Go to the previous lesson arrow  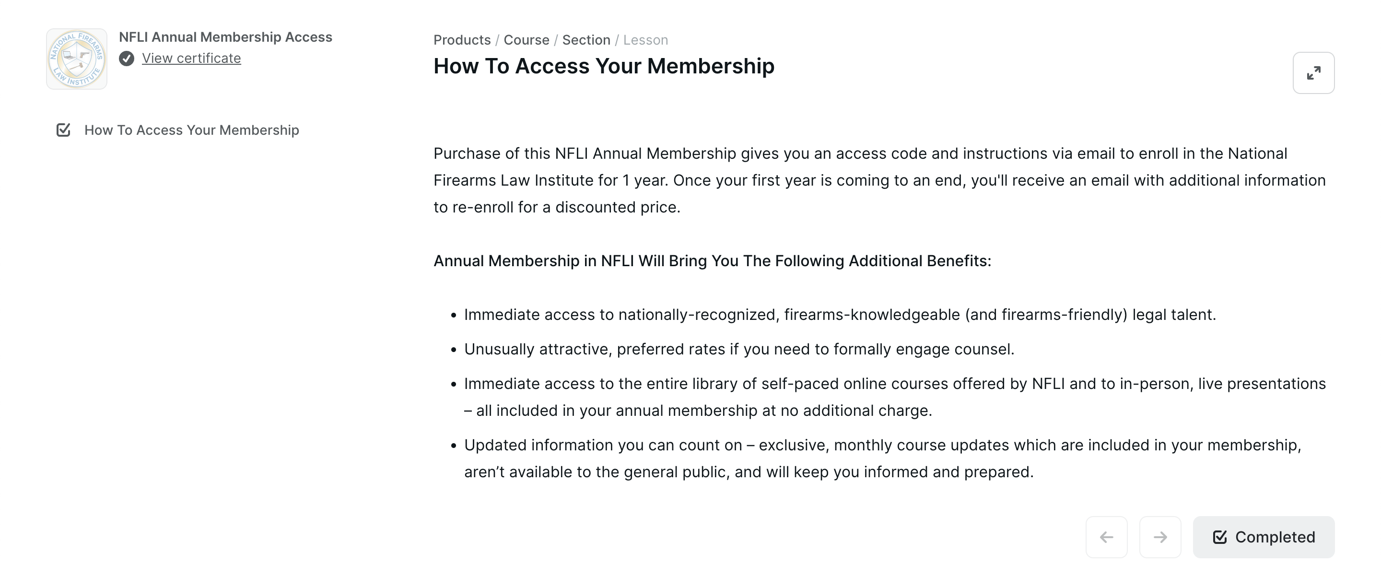[1106, 537]
